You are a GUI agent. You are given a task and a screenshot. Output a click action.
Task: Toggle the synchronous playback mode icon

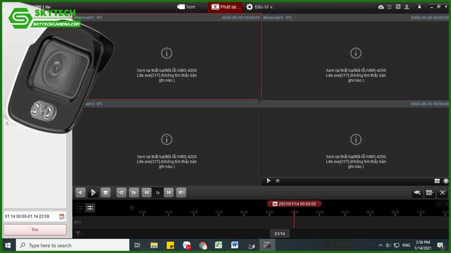pyautogui.click(x=90, y=207)
